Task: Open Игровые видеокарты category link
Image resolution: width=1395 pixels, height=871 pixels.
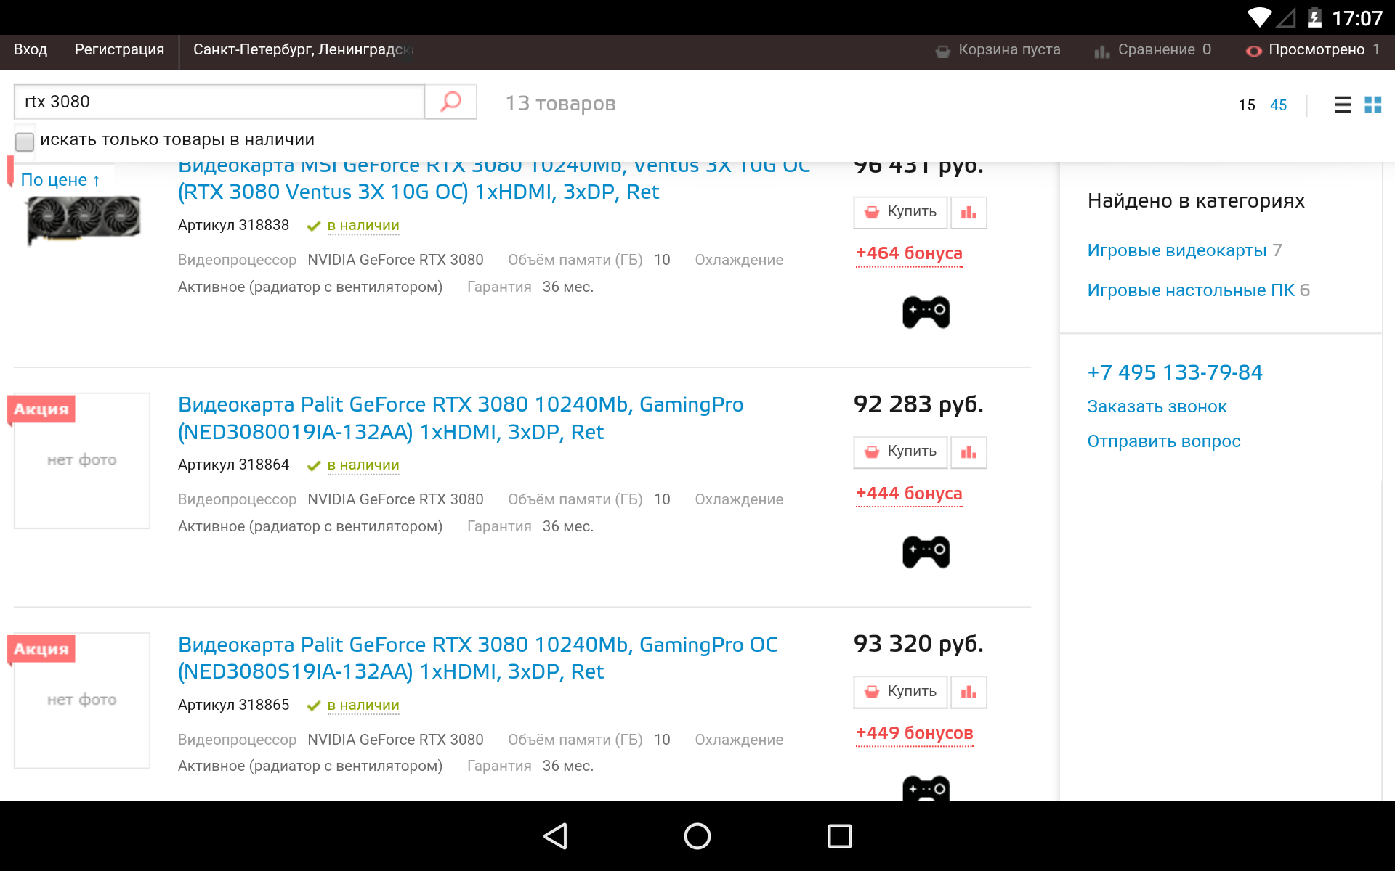Action: [1176, 250]
